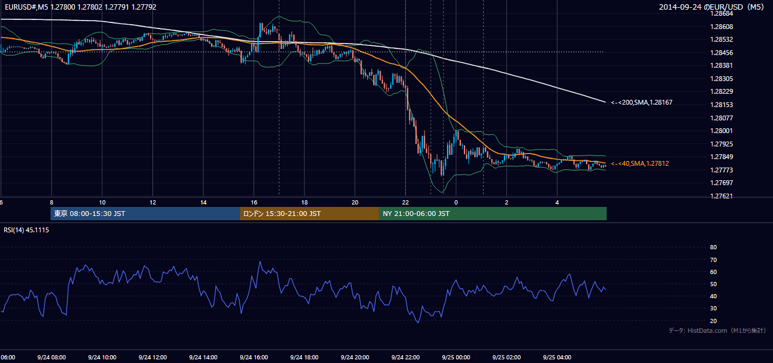Click the 9/25 00:00 date label

tap(456, 358)
